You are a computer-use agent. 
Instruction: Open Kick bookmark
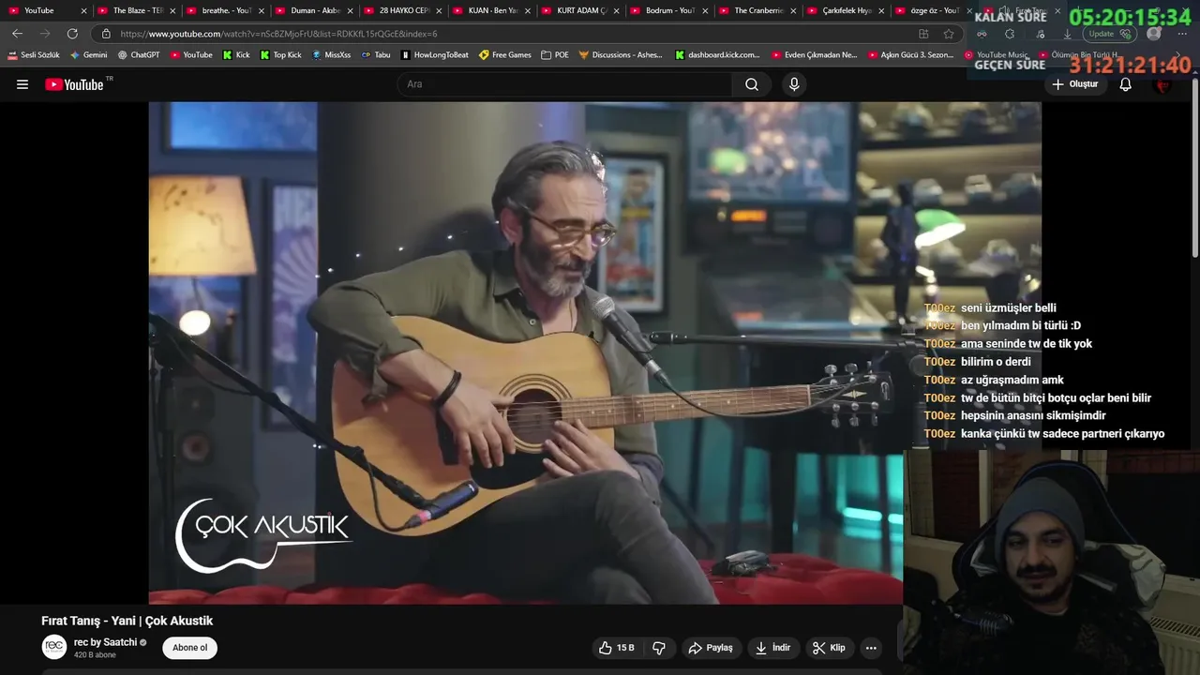pyautogui.click(x=236, y=55)
